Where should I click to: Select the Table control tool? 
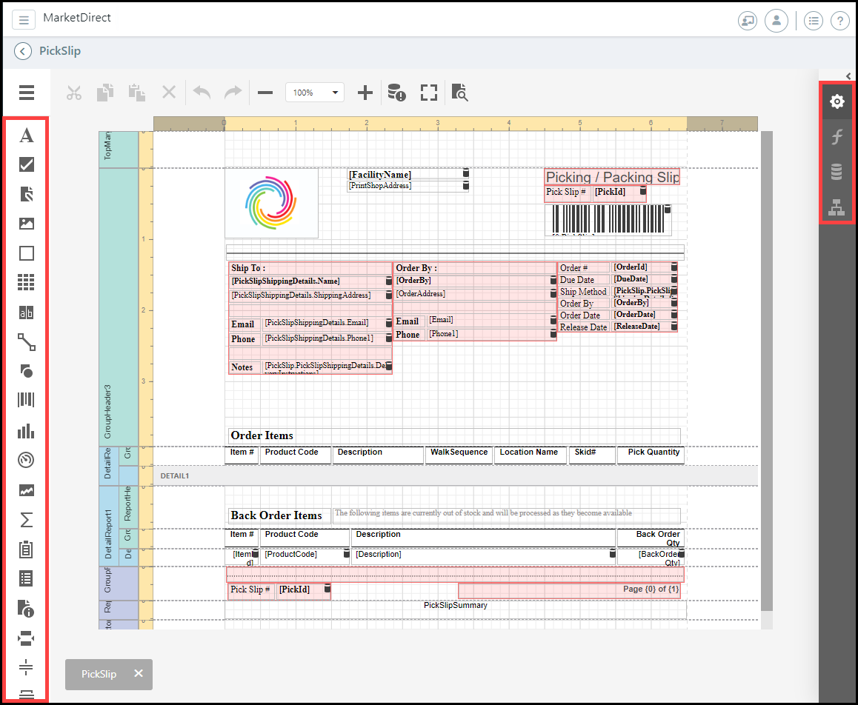[x=27, y=282]
